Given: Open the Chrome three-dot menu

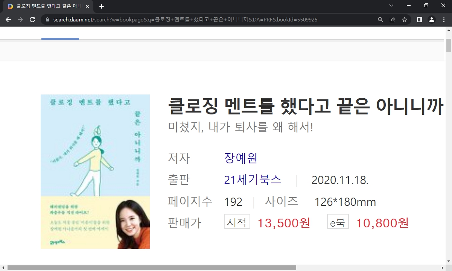Looking at the screenshot, I should point(444,20).
